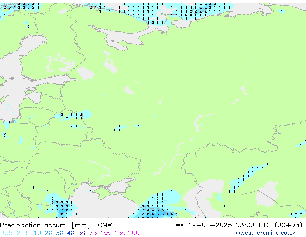The image size is (306, 237).
Task: Click the 100 legend value
Action: (106, 233)
